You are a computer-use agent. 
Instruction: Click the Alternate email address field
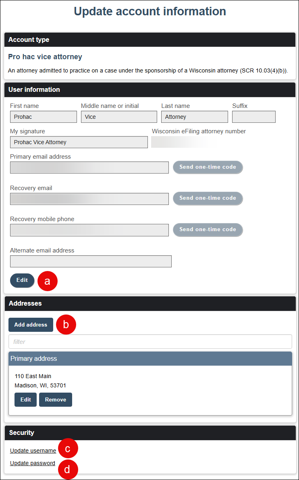90,261
